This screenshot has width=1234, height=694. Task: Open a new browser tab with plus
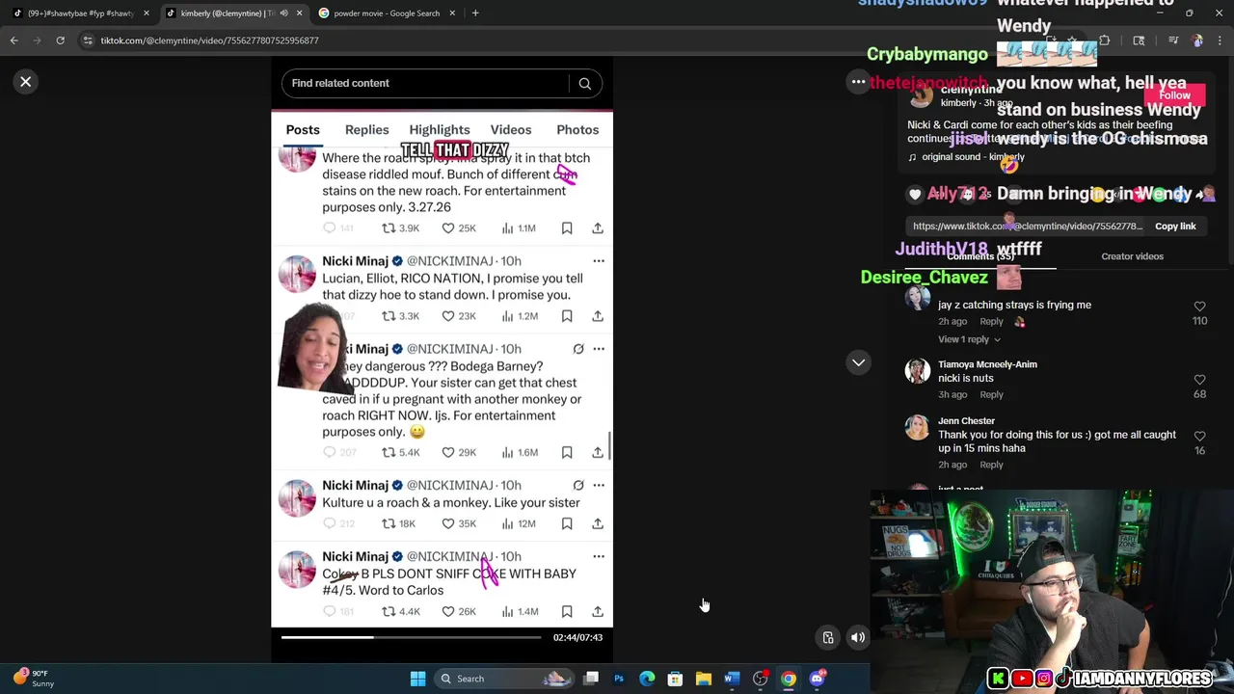(x=475, y=13)
